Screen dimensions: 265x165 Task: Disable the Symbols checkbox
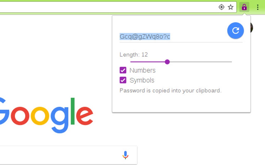click(122, 80)
